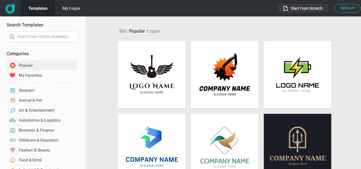Click the Fashion & Beauty diamond icon
Screen dimensions: 361x169
12,150
